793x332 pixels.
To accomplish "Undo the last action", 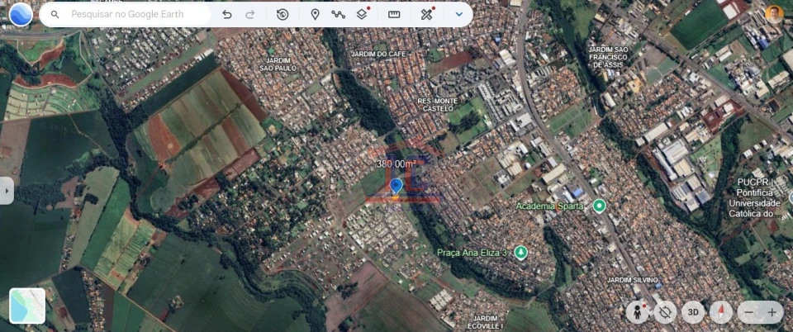I will point(227,14).
